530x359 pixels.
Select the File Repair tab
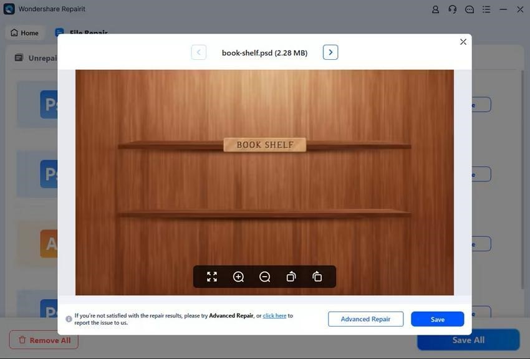(81, 32)
